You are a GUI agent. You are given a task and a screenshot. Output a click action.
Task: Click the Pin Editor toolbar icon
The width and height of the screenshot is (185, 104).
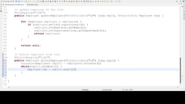[119, 1]
